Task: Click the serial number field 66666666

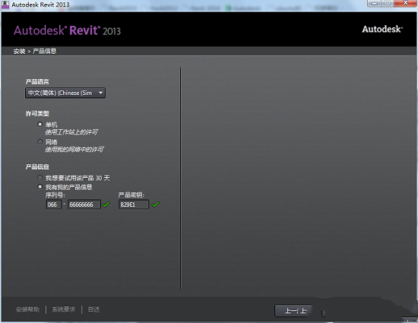Action: (84, 204)
